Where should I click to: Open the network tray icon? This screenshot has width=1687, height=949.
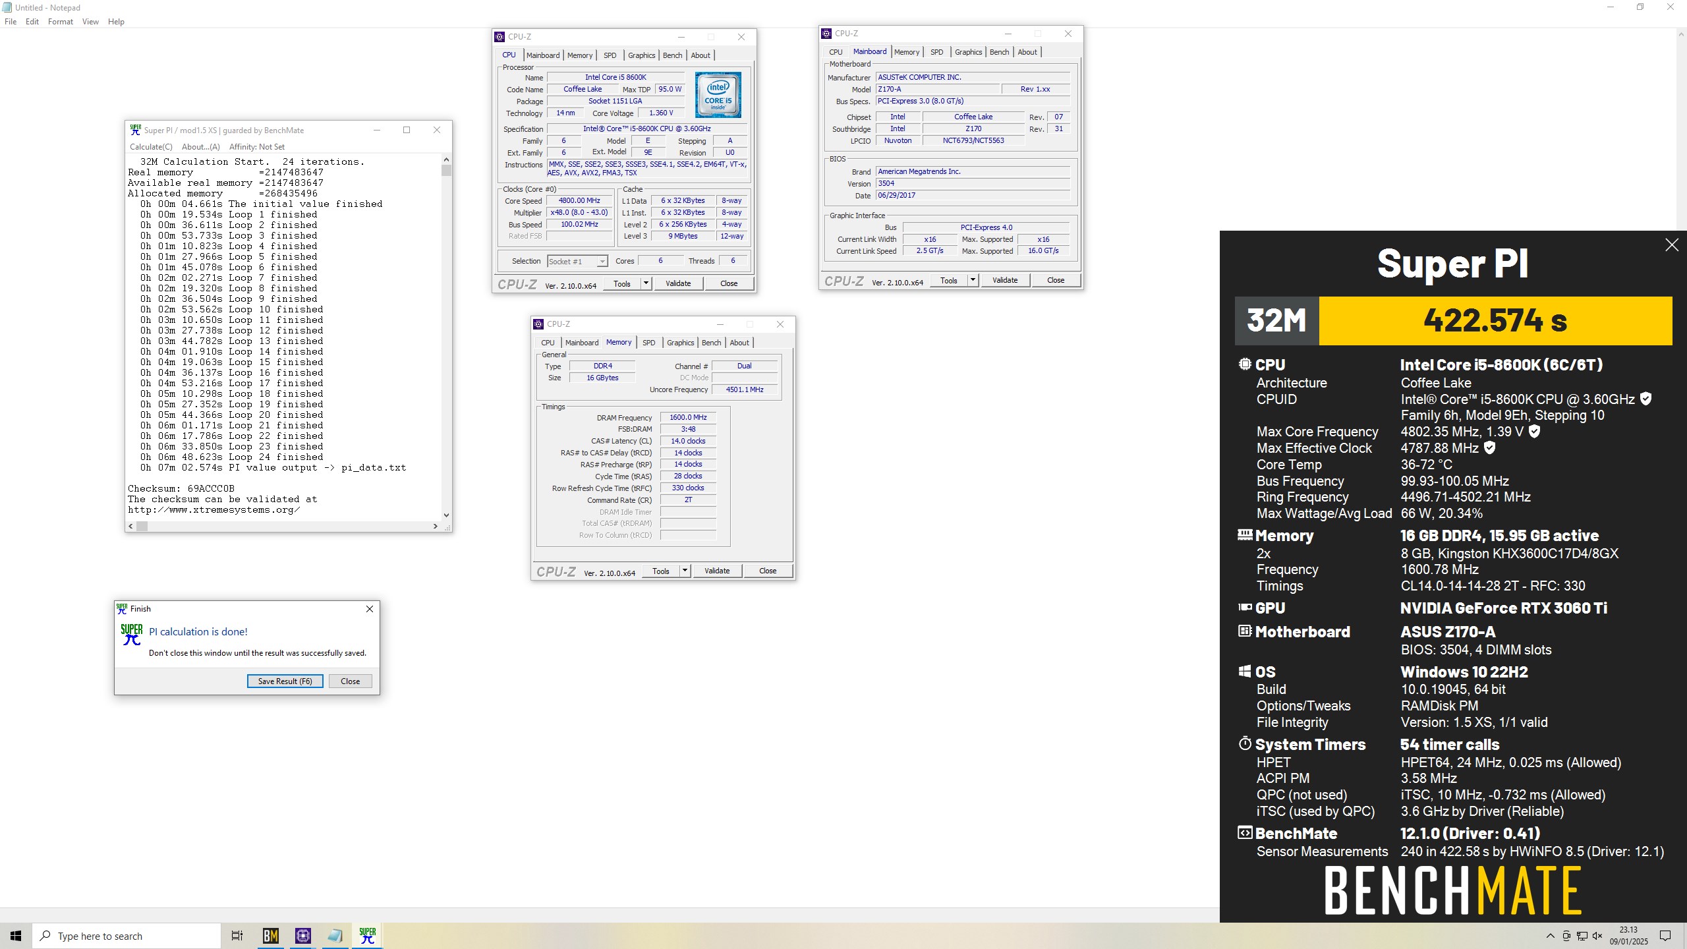coord(1582,936)
